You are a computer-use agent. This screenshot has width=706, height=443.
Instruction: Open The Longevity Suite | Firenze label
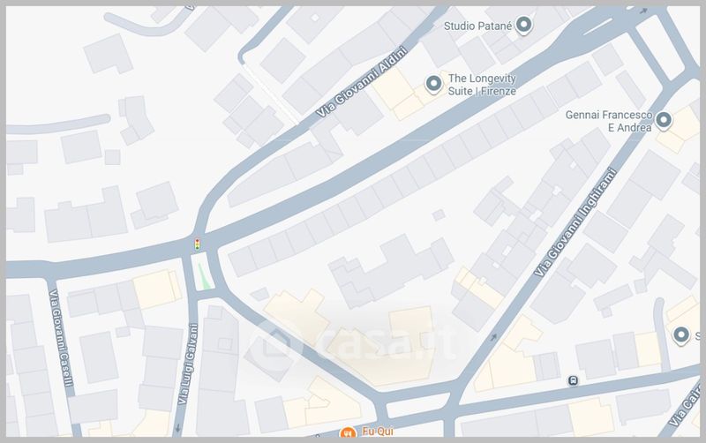coord(482,85)
